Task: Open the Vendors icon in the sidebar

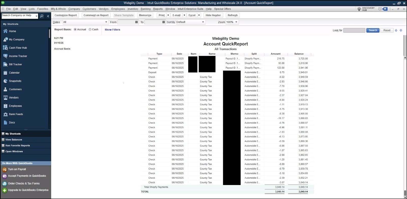Action: pos(5,98)
